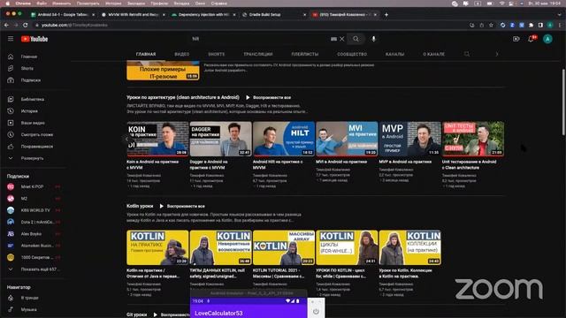Screen dimensions: 566x318
Task: Open the MVP в Android video thumbnail
Action: pyautogui.click(x=410, y=139)
